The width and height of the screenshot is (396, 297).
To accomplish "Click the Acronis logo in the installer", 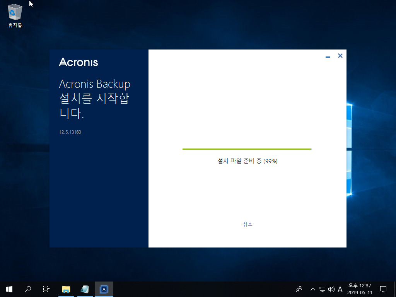I will click(78, 62).
